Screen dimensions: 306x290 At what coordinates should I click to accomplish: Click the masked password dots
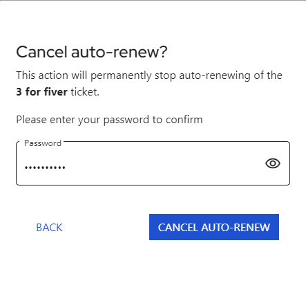45,167
